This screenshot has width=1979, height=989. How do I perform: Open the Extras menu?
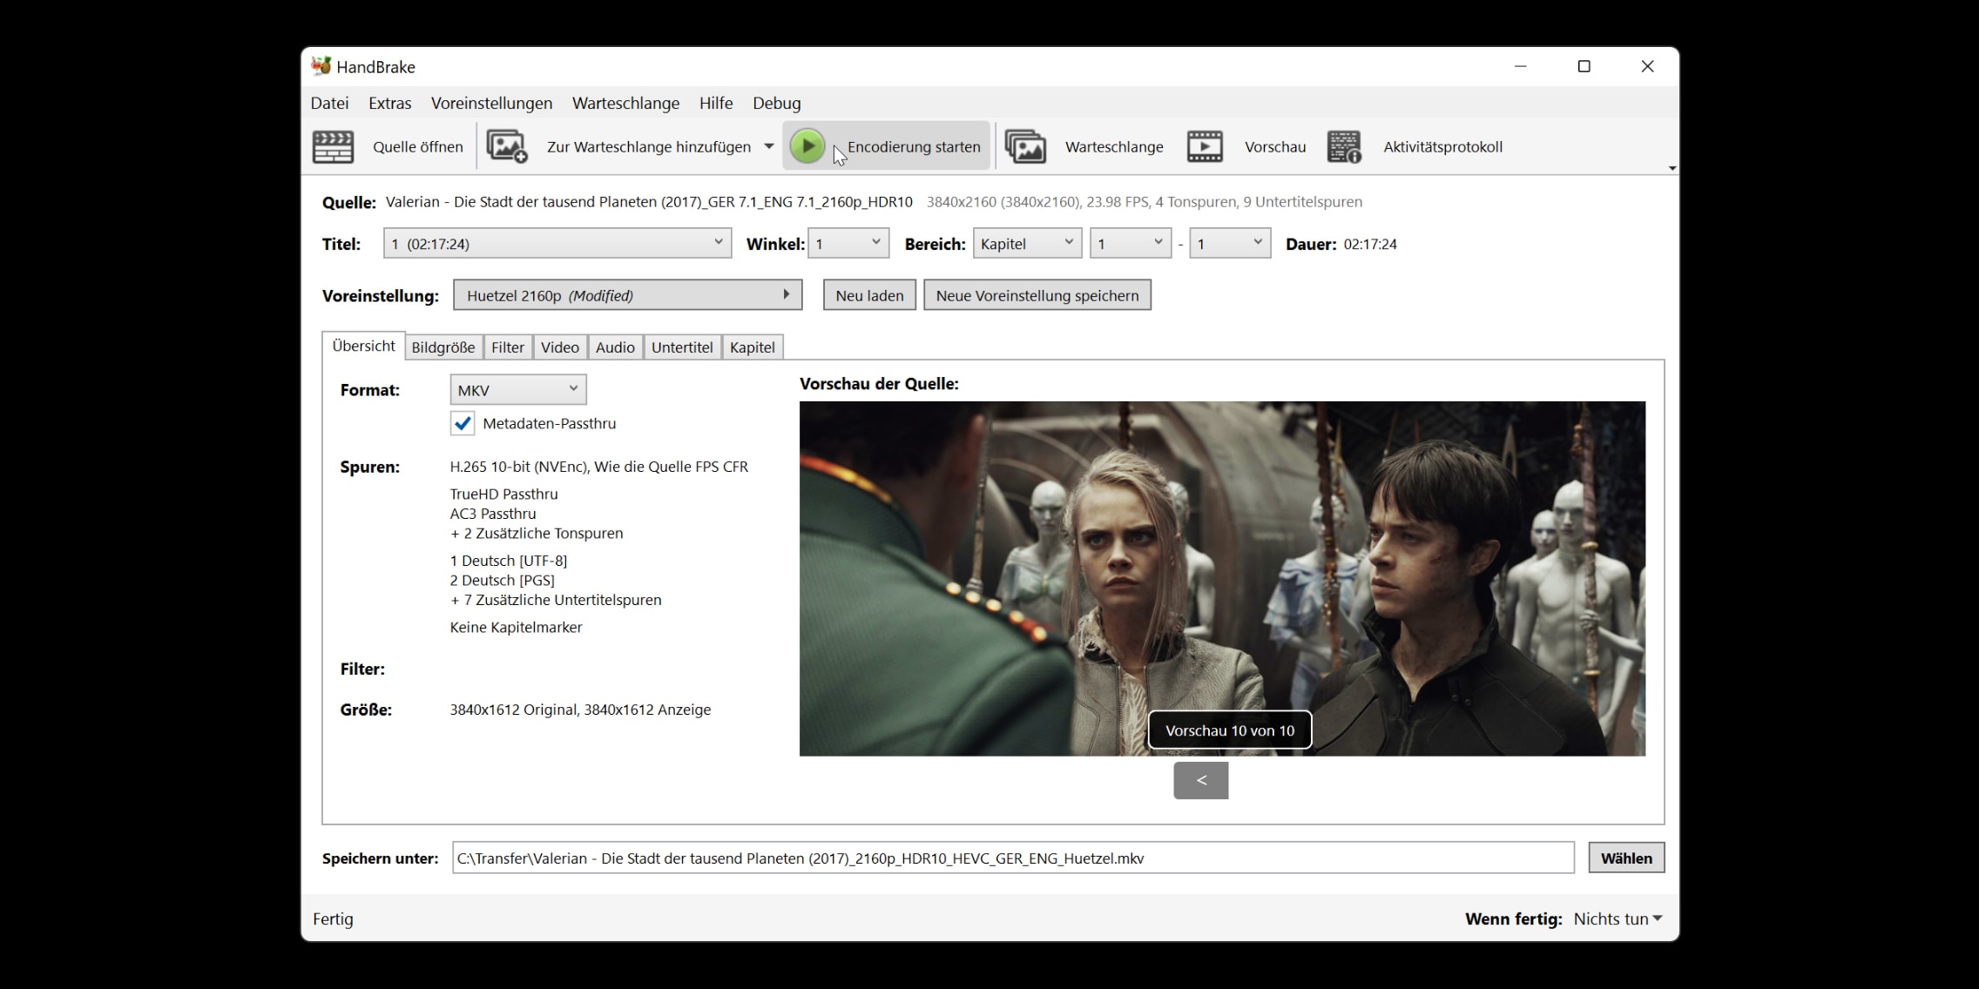pos(389,103)
